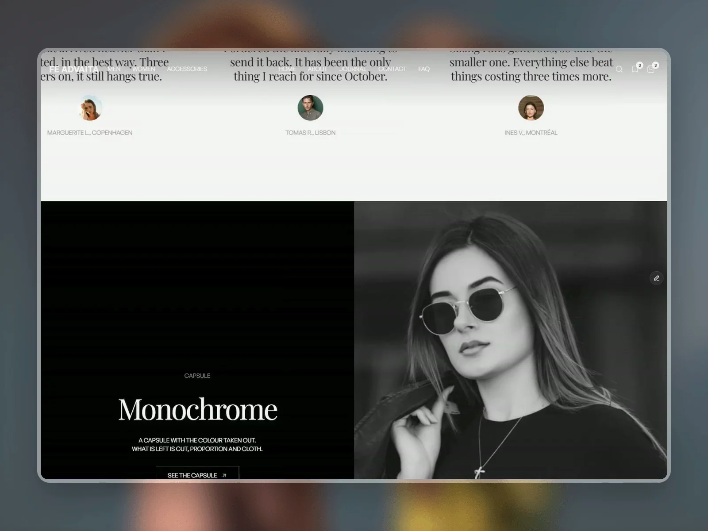Go to the FE ADVAITA logo home
The height and width of the screenshot is (531, 708).
pos(74,69)
